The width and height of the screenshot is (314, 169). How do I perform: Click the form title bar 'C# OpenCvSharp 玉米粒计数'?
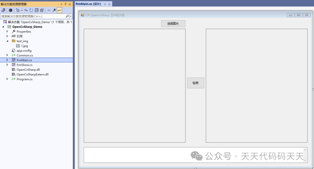click(105, 15)
